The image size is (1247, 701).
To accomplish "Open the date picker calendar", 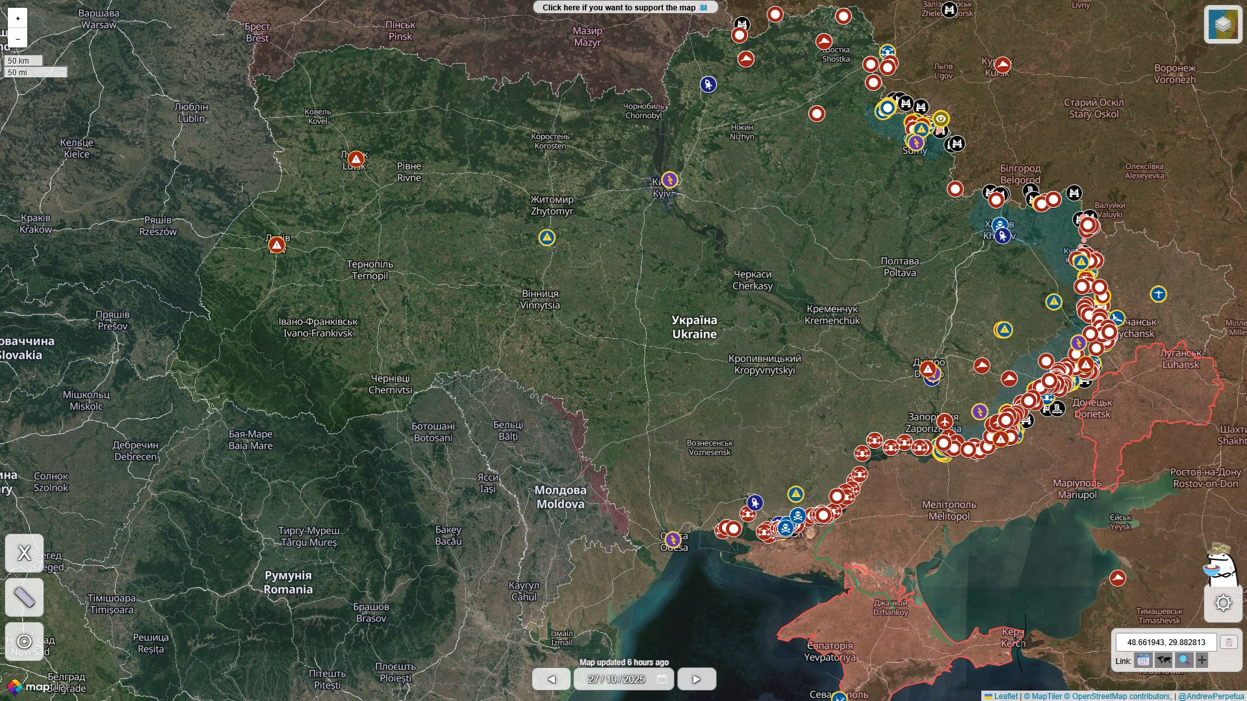I will (x=662, y=679).
